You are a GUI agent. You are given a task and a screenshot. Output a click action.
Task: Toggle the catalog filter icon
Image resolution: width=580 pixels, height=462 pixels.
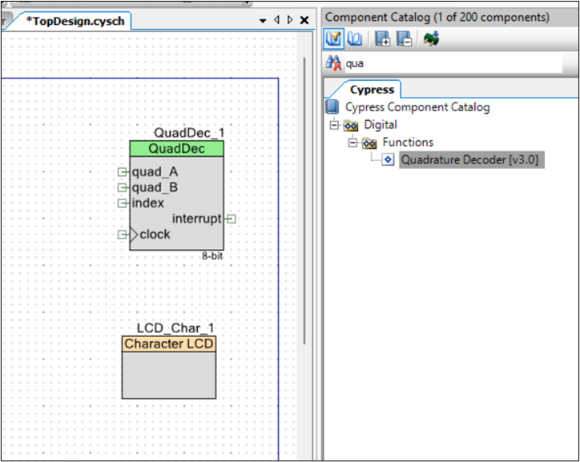333,38
